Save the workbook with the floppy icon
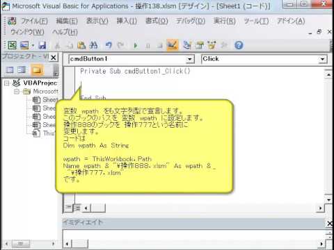 (42, 45)
